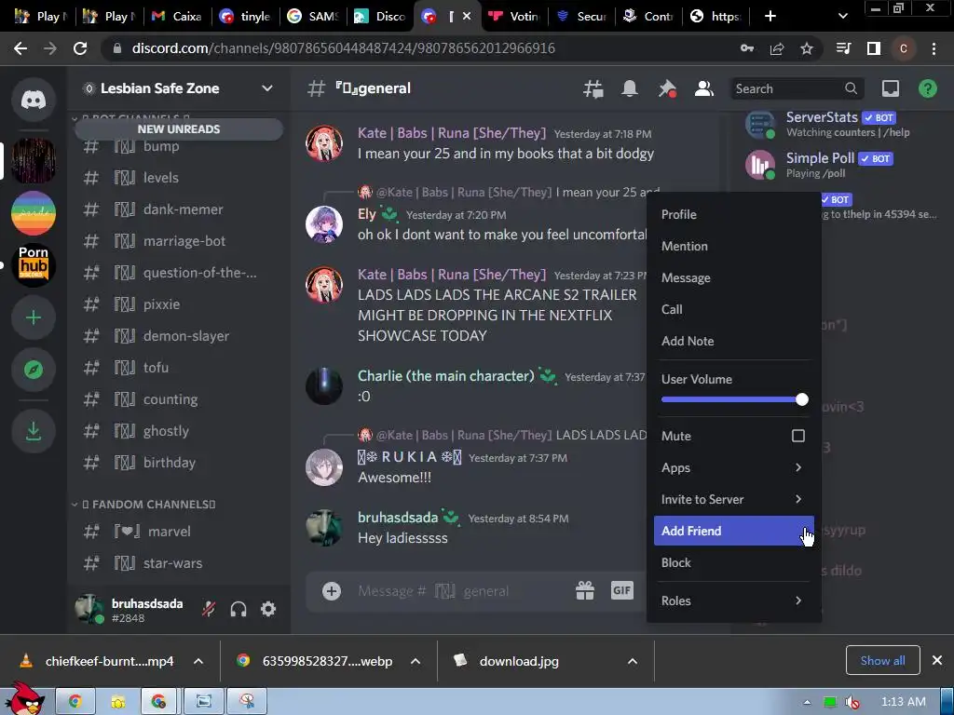Select Call in context menu
Image resolution: width=954 pixels, height=715 pixels.
coord(734,309)
